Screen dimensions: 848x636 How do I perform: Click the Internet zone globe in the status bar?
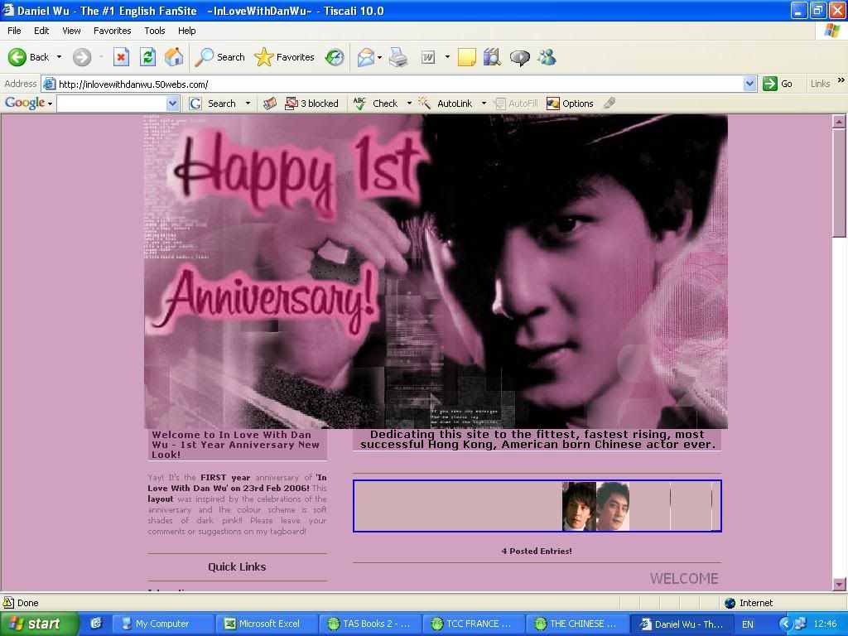[730, 603]
